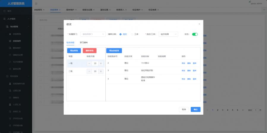The image size is (267, 133).
Task: Close the 标签维护 page tab via its X
Action: 142,10
